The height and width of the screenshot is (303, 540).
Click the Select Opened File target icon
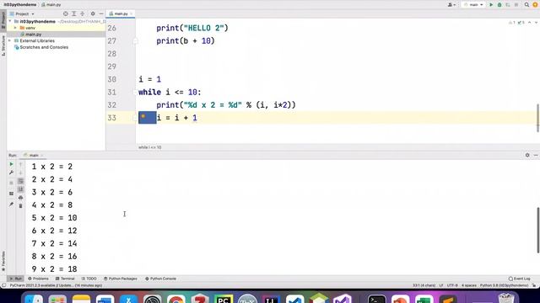(66, 13)
